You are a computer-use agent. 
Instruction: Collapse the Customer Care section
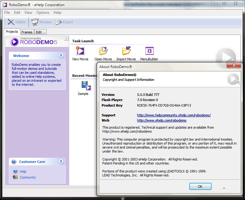pyautogui.click(x=61, y=161)
